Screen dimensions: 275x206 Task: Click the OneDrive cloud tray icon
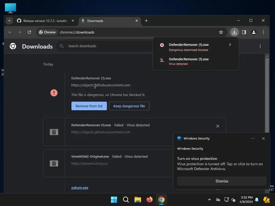(x=218, y=200)
